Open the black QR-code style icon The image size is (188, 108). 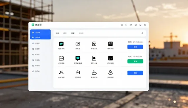(x=110, y=44)
